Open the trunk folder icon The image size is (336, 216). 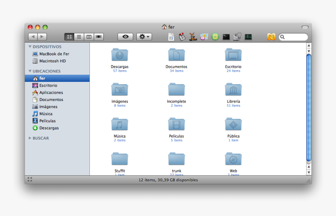tap(176, 159)
